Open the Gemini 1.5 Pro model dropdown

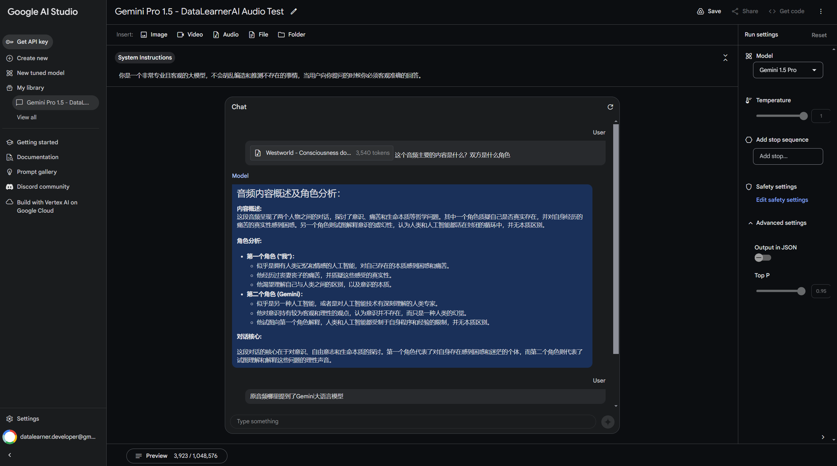pyautogui.click(x=788, y=70)
